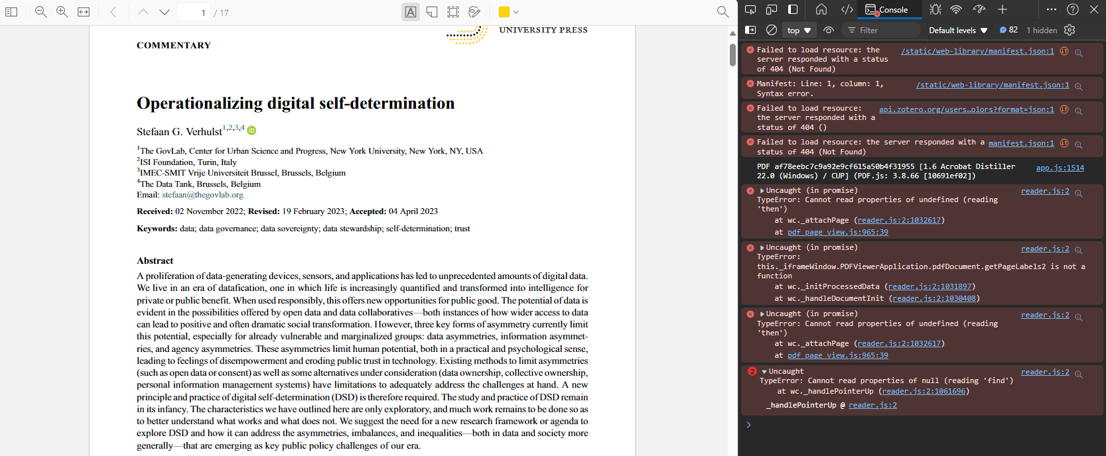This screenshot has height=456, width=1106.
Task: Expand the getPageLabels2 Uncaught error
Action: (x=762, y=248)
